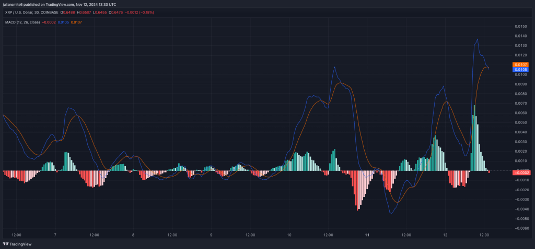The image size is (535, 249).
Task: Click the 0.0040 label on the price axis
Action: (x=521, y=132)
